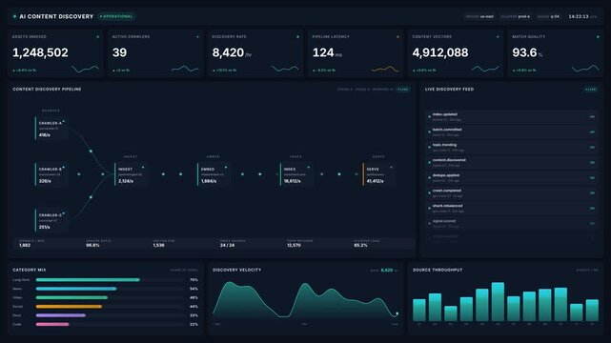Open the batch.committed feed entry
The image size is (611, 343).
tap(512, 132)
